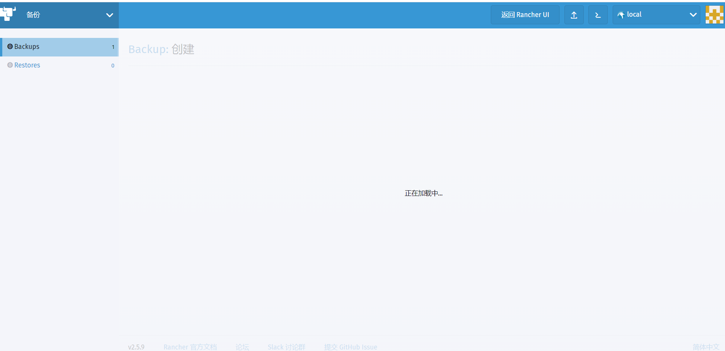Select Backups in the sidebar
The width and height of the screenshot is (725, 351).
click(27, 47)
